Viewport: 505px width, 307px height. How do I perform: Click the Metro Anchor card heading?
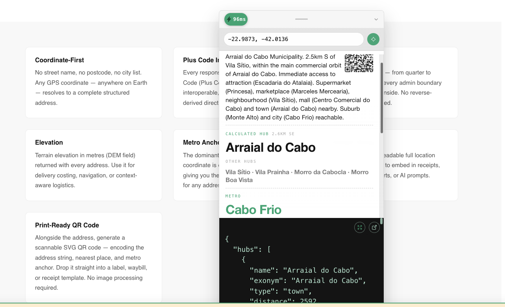pos(201,143)
